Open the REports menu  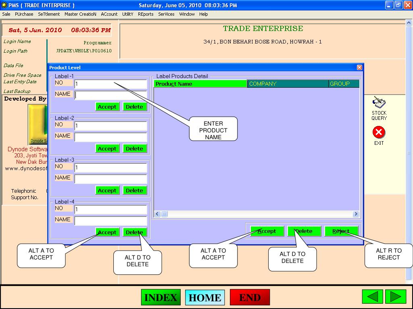145,14
